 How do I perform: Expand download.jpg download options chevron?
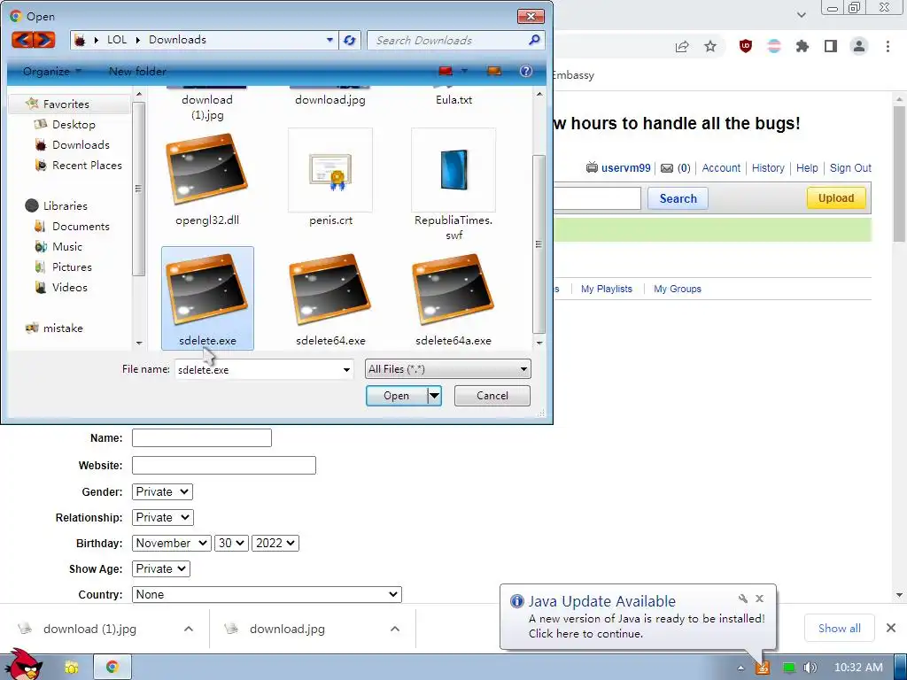pyautogui.click(x=395, y=629)
